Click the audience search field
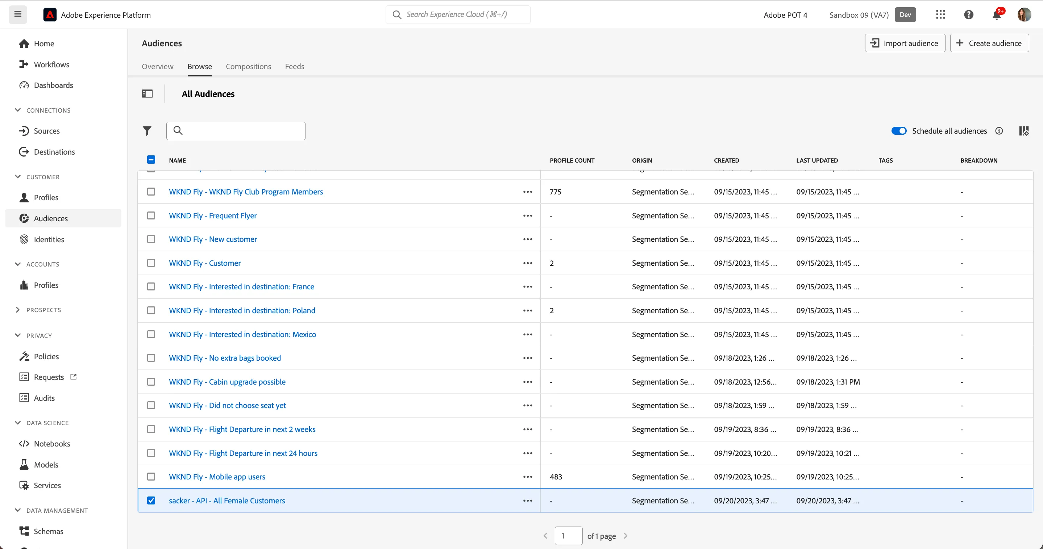1043x549 pixels. tap(236, 131)
